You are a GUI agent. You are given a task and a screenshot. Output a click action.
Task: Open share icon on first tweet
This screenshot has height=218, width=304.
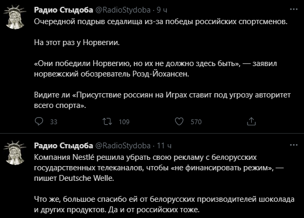(x=251, y=122)
